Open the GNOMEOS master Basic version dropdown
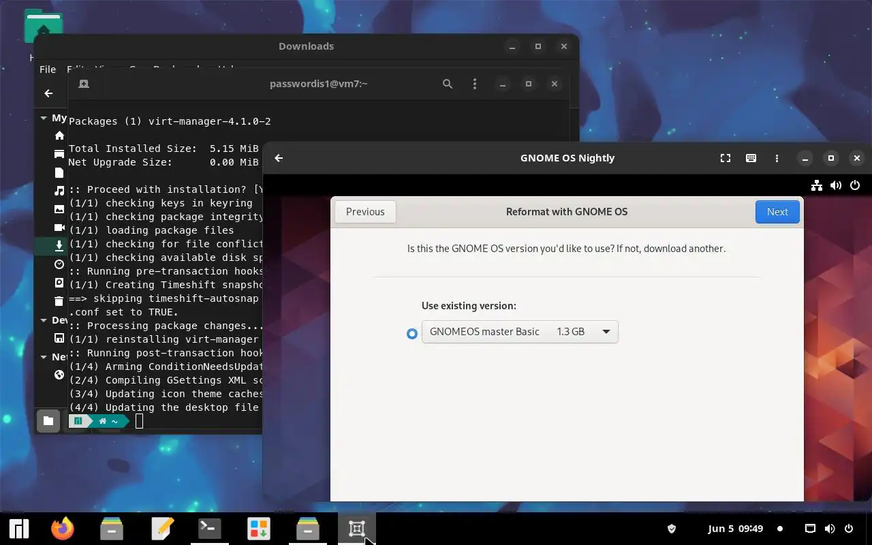Viewport: 872px width, 545px height. [x=520, y=332]
